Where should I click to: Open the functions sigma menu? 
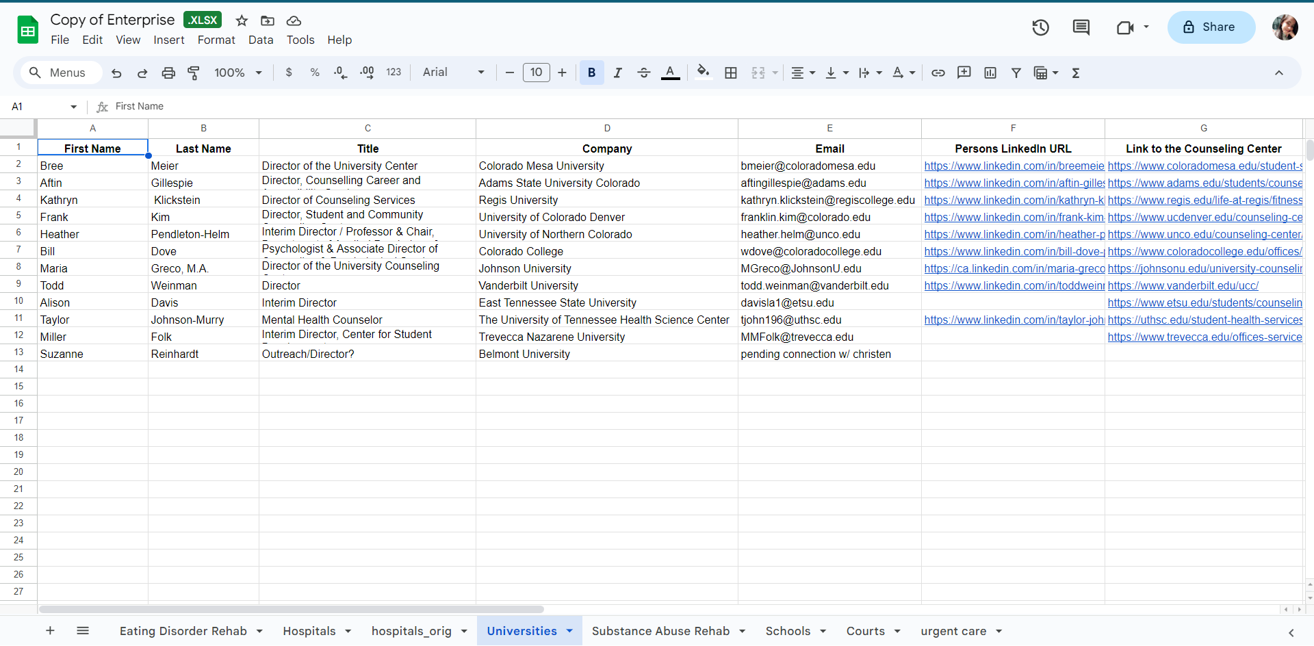1076,73
